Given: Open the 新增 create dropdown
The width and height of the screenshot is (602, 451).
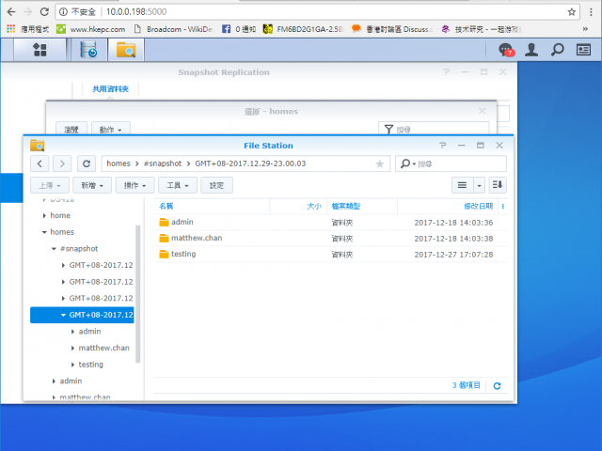Looking at the screenshot, I should (x=92, y=185).
